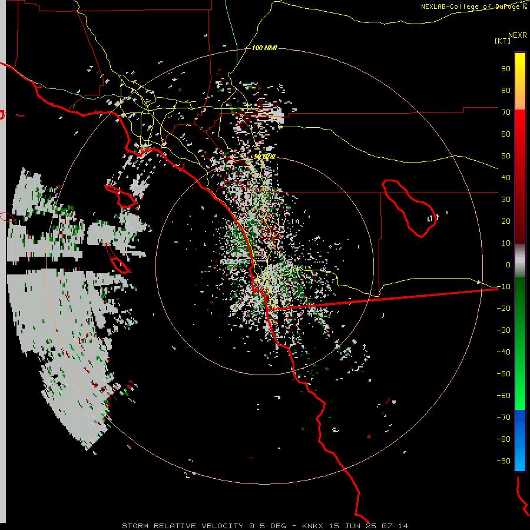This screenshot has width=530, height=530.
Task: Pick the bright green segment near -60
Action: coord(520,400)
